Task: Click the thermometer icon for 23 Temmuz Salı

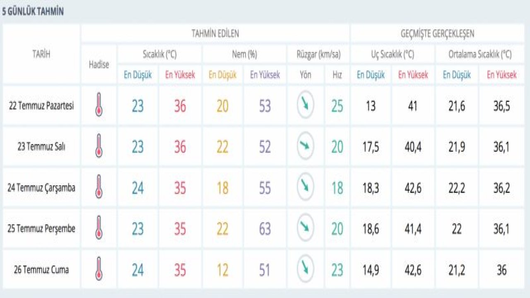Action: 99,146
